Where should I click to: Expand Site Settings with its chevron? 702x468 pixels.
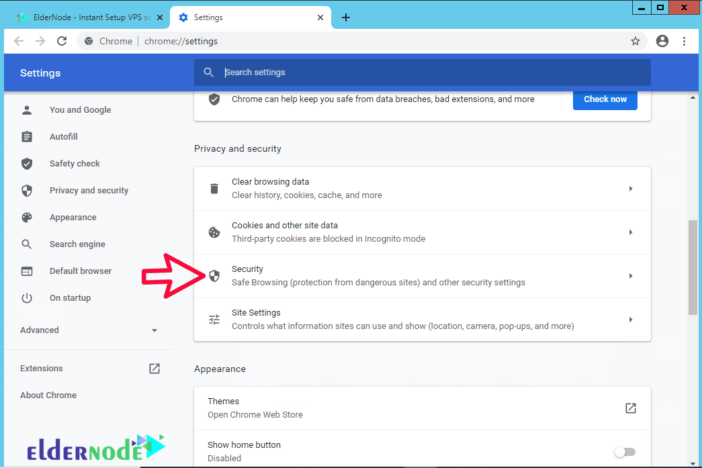pyautogui.click(x=630, y=319)
